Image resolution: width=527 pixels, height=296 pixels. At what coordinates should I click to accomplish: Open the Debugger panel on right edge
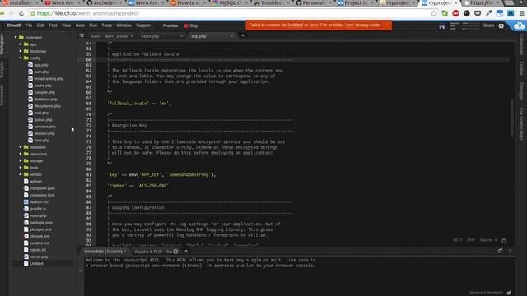point(521,91)
